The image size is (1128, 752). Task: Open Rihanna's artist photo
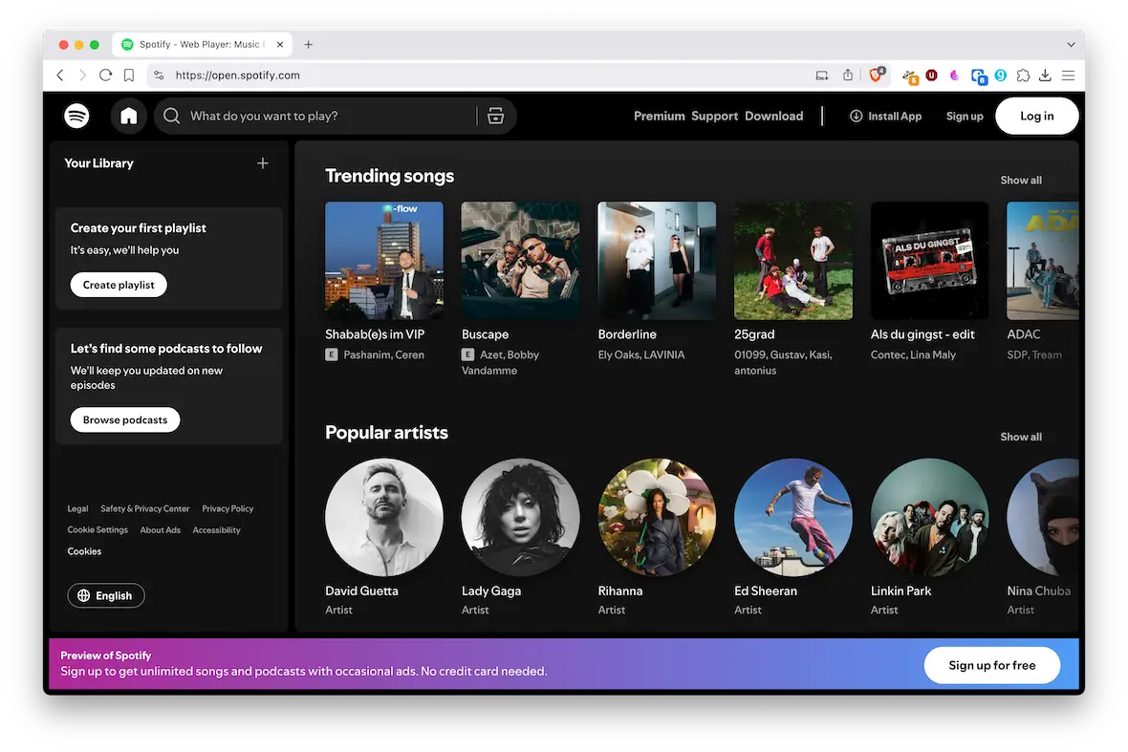pos(657,517)
